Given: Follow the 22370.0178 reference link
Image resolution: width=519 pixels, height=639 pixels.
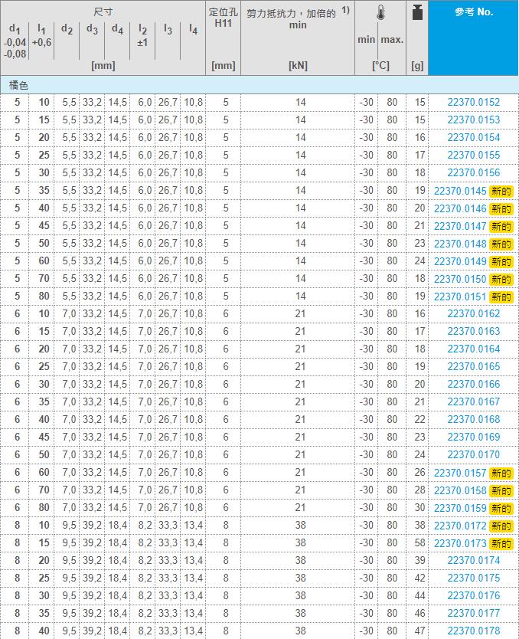Looking at the screenshot, I should click(473, 631).
